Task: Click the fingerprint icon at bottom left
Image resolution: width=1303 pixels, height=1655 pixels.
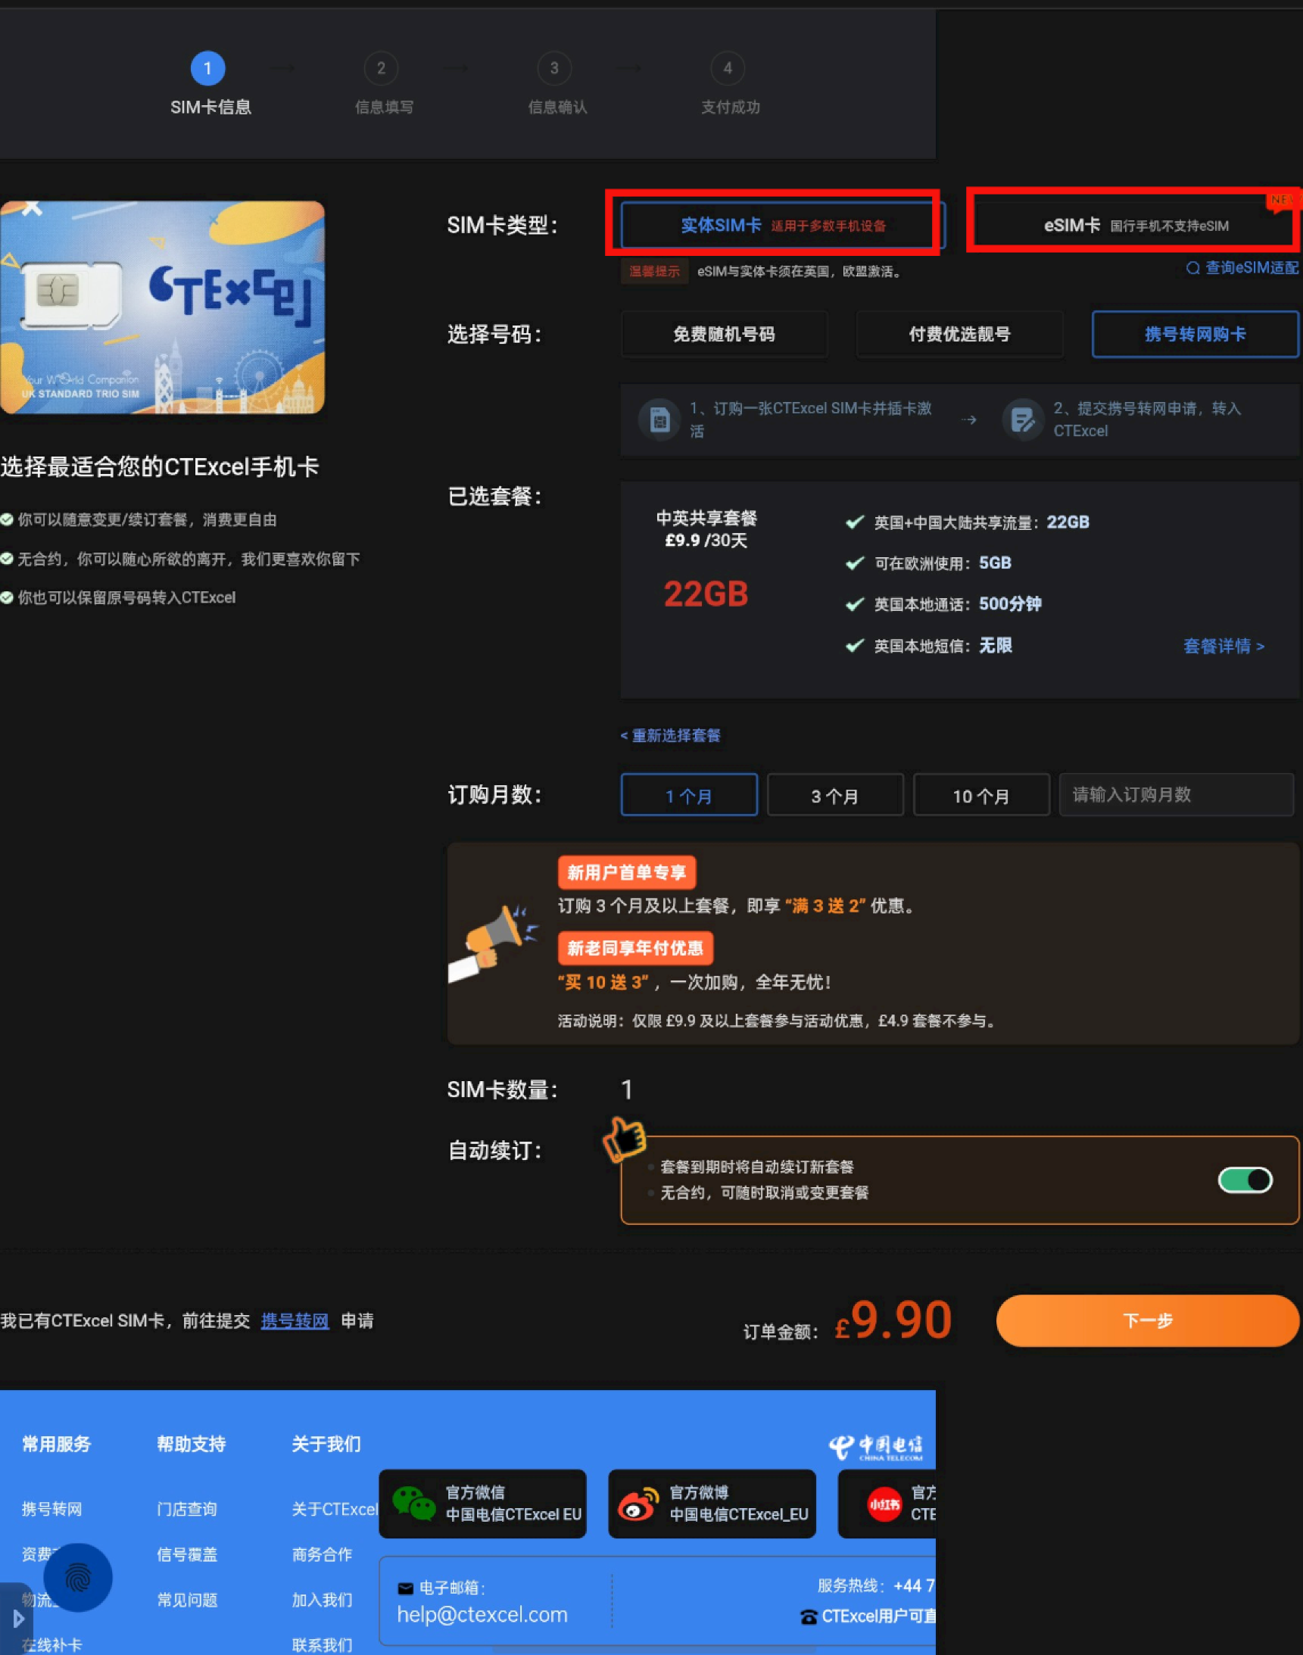Action: coord(76,1577)
